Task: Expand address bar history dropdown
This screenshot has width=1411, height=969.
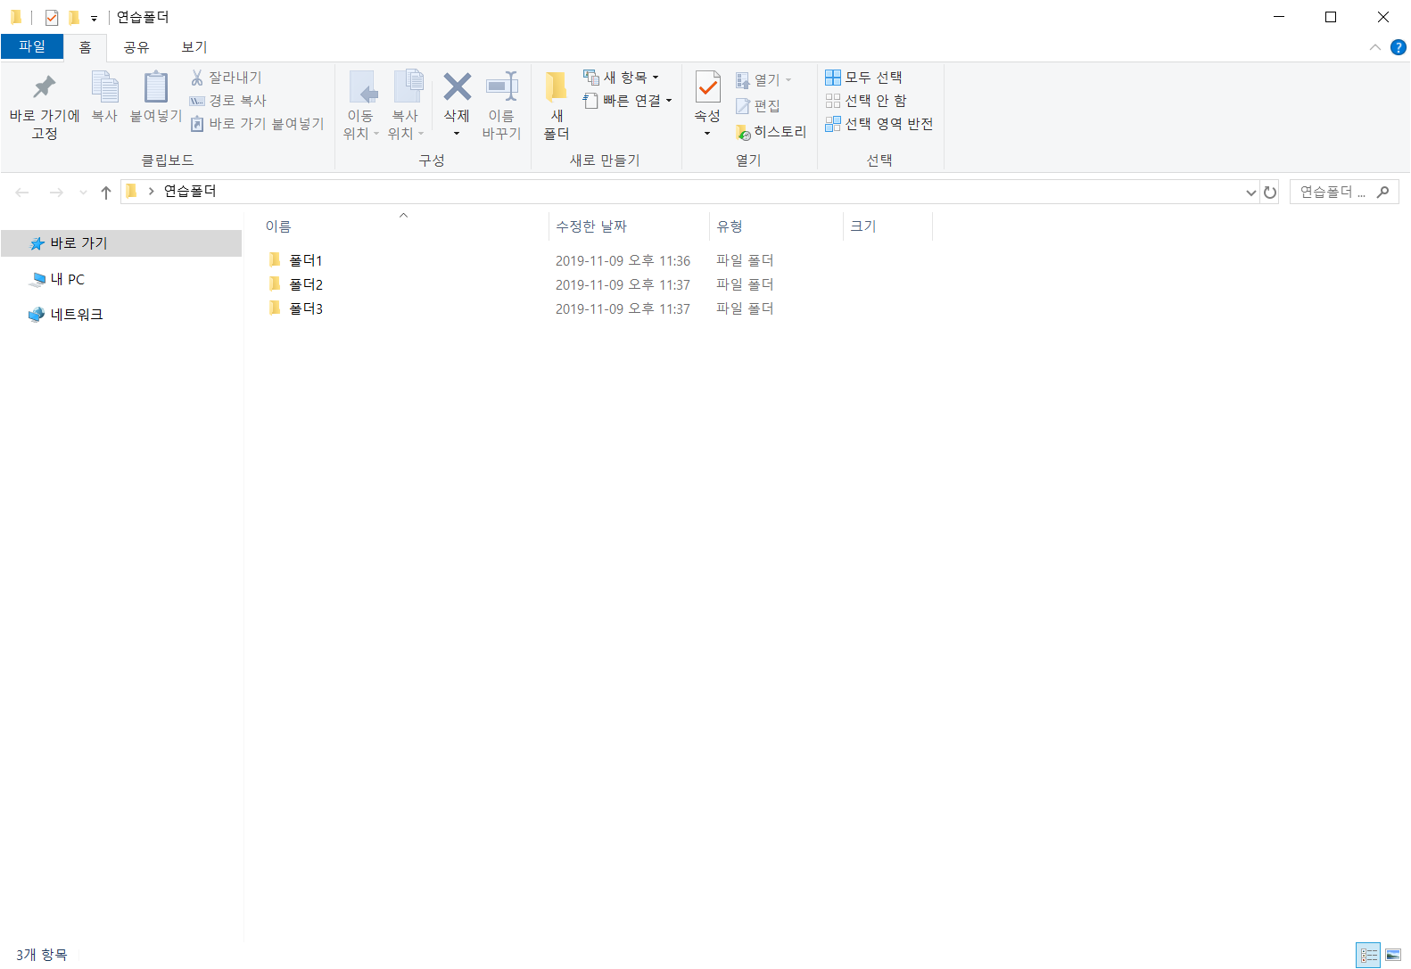Action: point(1251,193)
